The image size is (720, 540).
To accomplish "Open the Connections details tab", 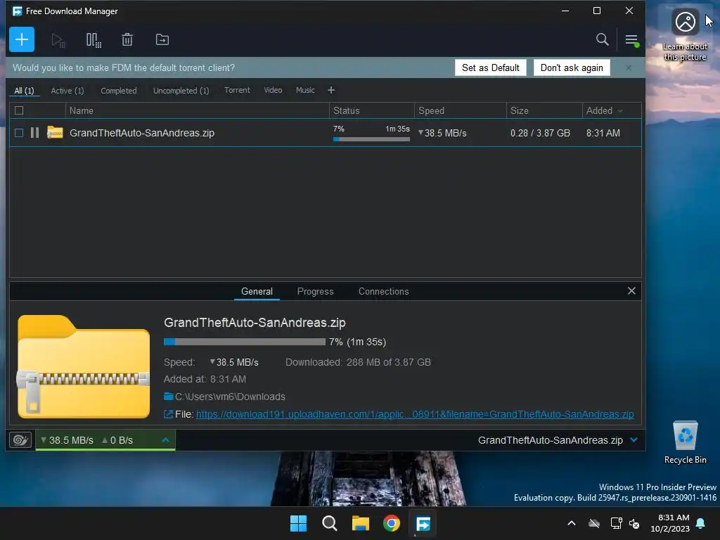I will click(383, 291).
